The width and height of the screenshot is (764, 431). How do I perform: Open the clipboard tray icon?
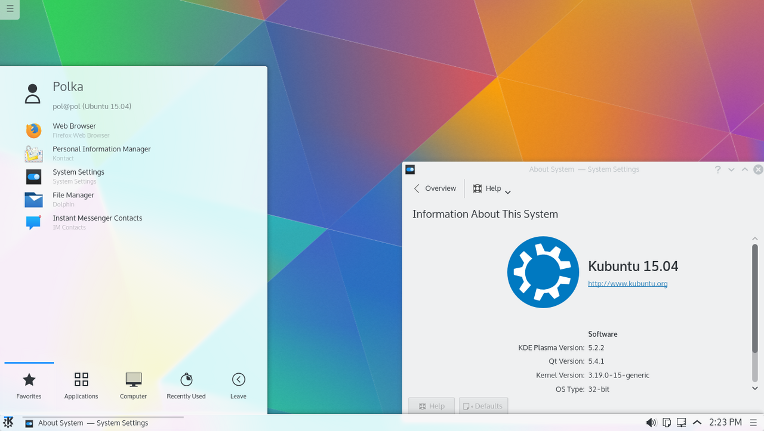tap(667, 423)
